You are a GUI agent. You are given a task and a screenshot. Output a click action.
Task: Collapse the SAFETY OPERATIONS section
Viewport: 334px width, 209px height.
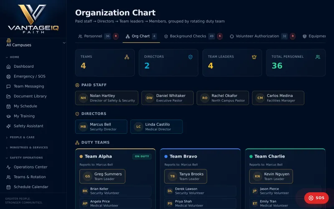click(x=24, y=158)
